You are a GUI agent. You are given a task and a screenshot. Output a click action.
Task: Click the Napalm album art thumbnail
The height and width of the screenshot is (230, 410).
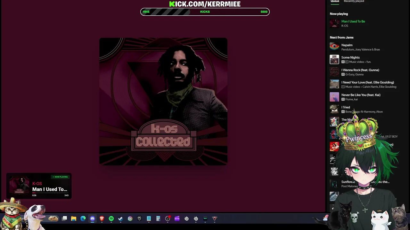334,47
